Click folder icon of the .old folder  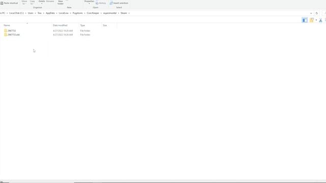(x=6, y=35)
